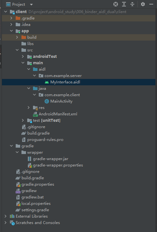Screen dimensions: 157x232
Task: Click the Gradle elephant icon of settings.gradle
Action: coord(18,210)
